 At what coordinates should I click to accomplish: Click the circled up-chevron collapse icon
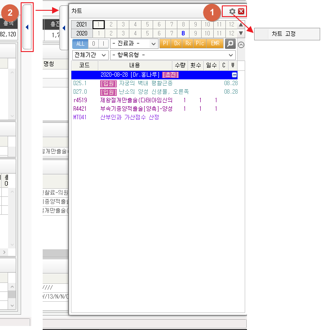pyautogui.click(x=241, y=44)
